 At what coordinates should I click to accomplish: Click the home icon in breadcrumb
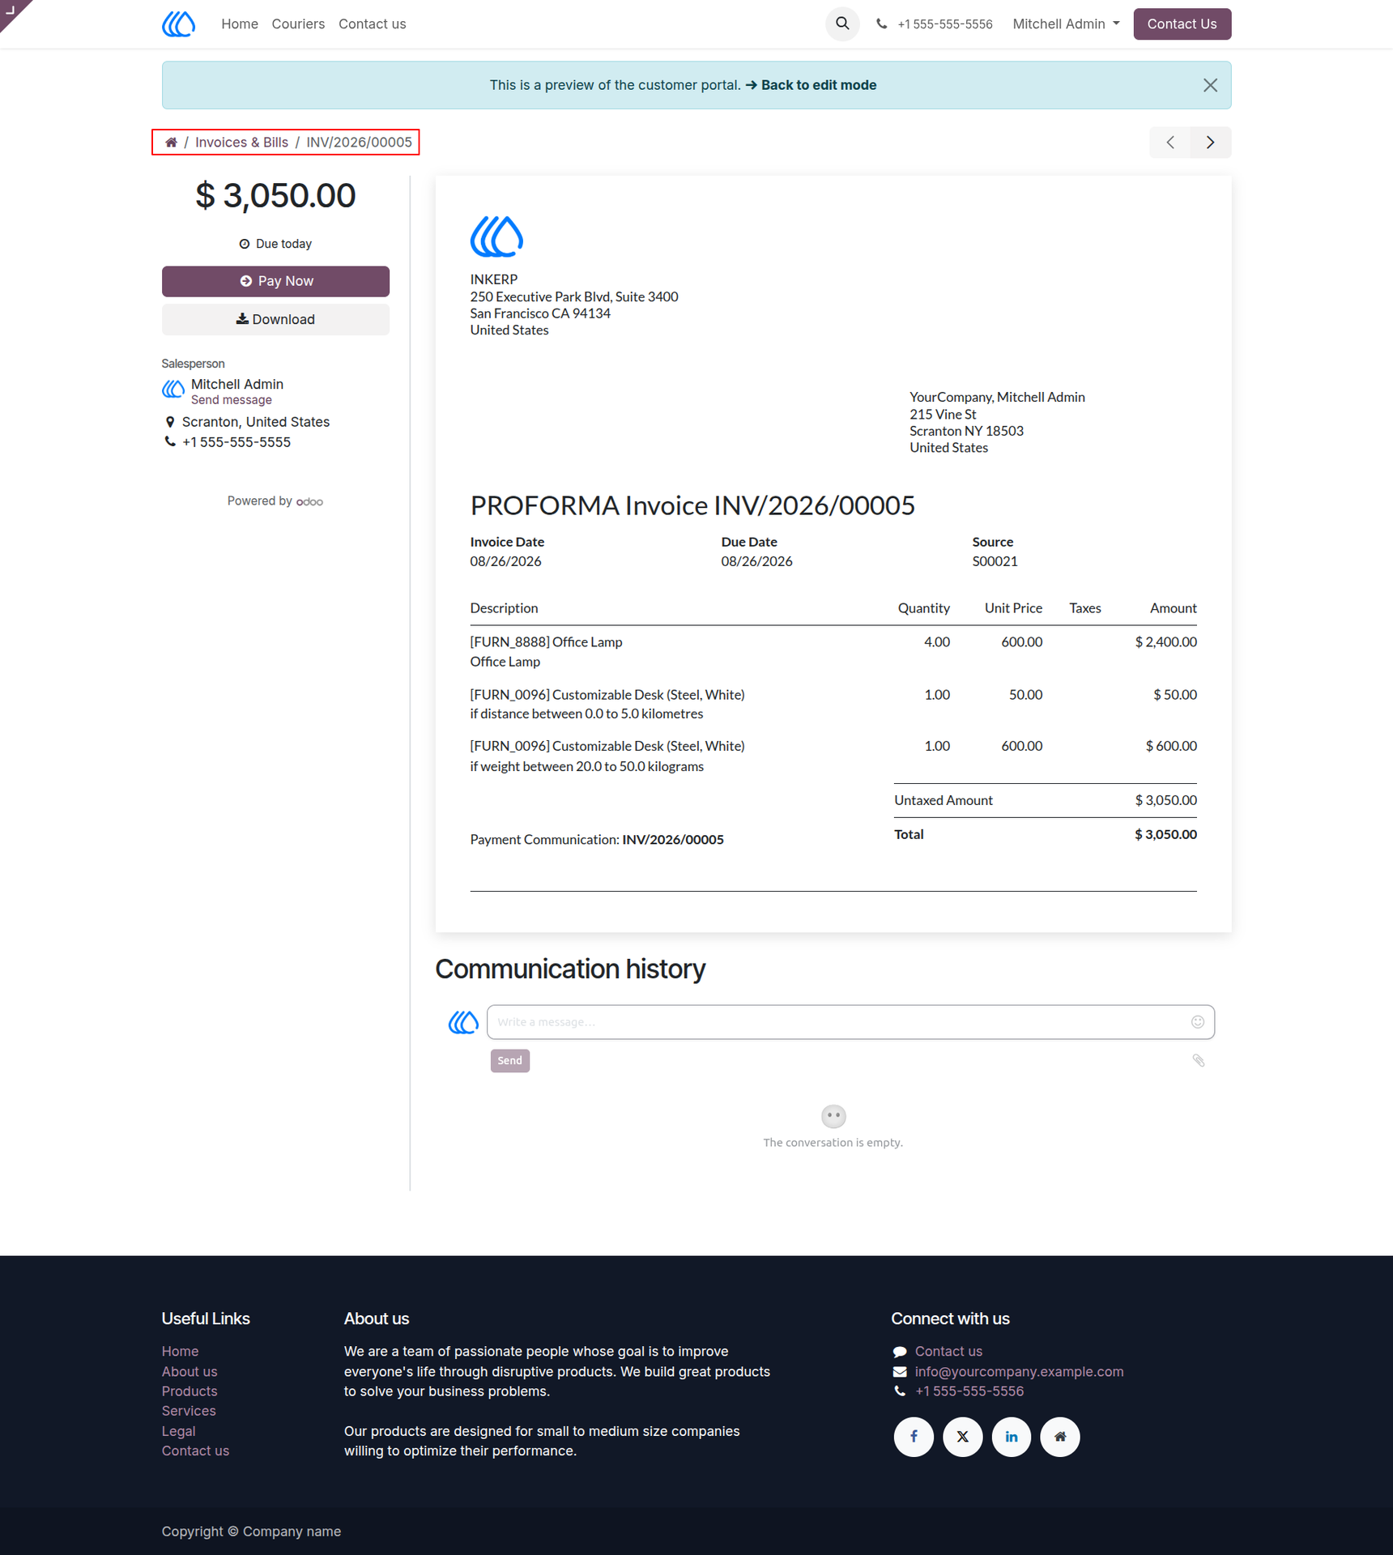tap(171, 143)
